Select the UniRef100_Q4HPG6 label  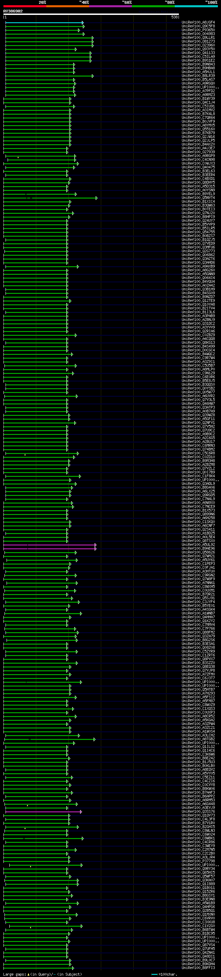198,907
